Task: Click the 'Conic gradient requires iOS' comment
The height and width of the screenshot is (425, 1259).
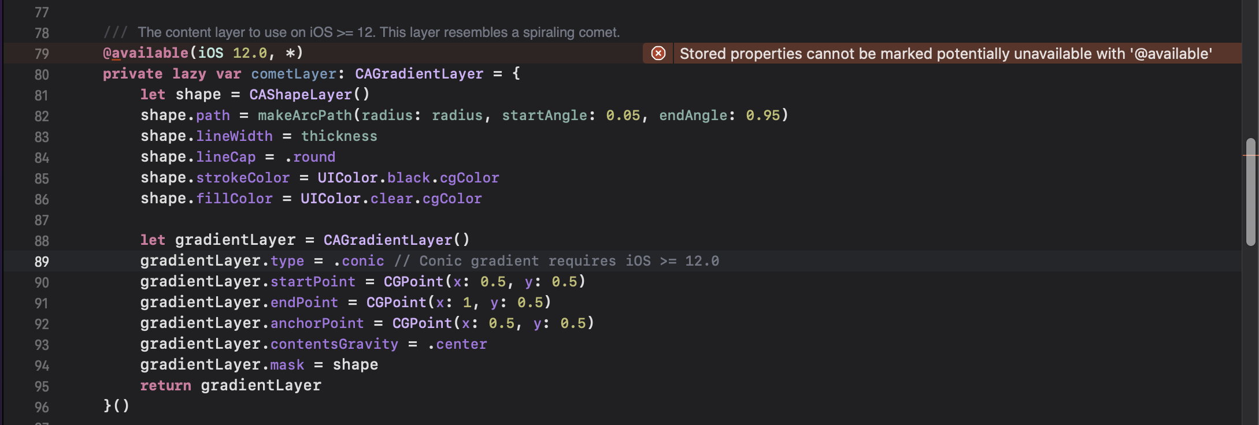Action: [557, 261]
